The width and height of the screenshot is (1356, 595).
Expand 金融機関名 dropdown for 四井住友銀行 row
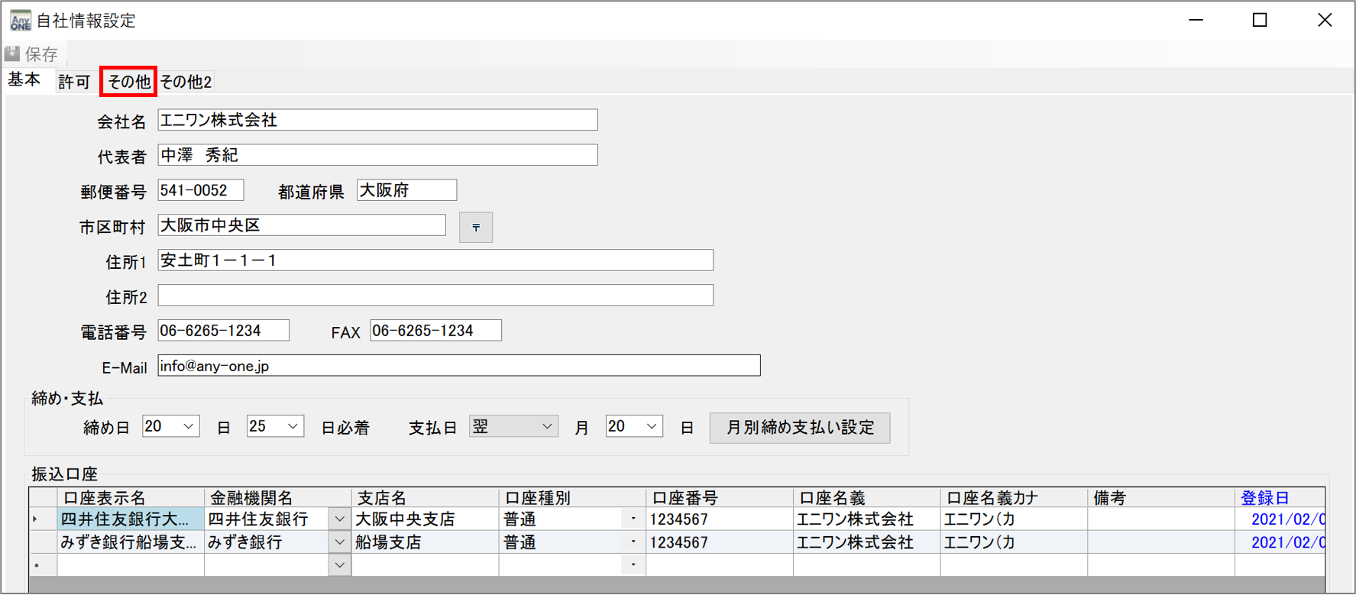point(339,519)
